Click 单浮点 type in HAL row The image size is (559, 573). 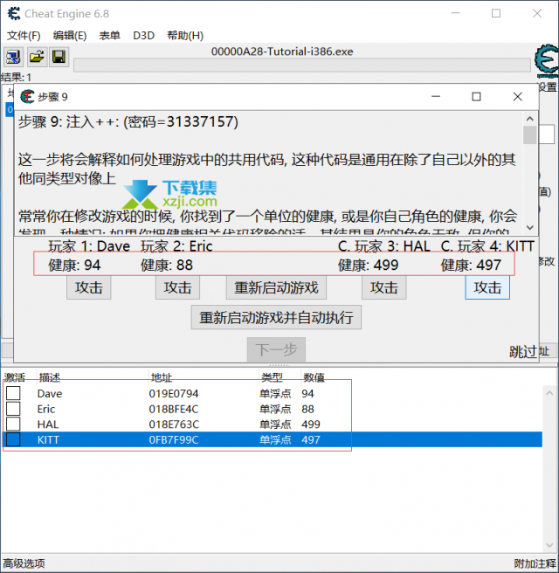275,425
